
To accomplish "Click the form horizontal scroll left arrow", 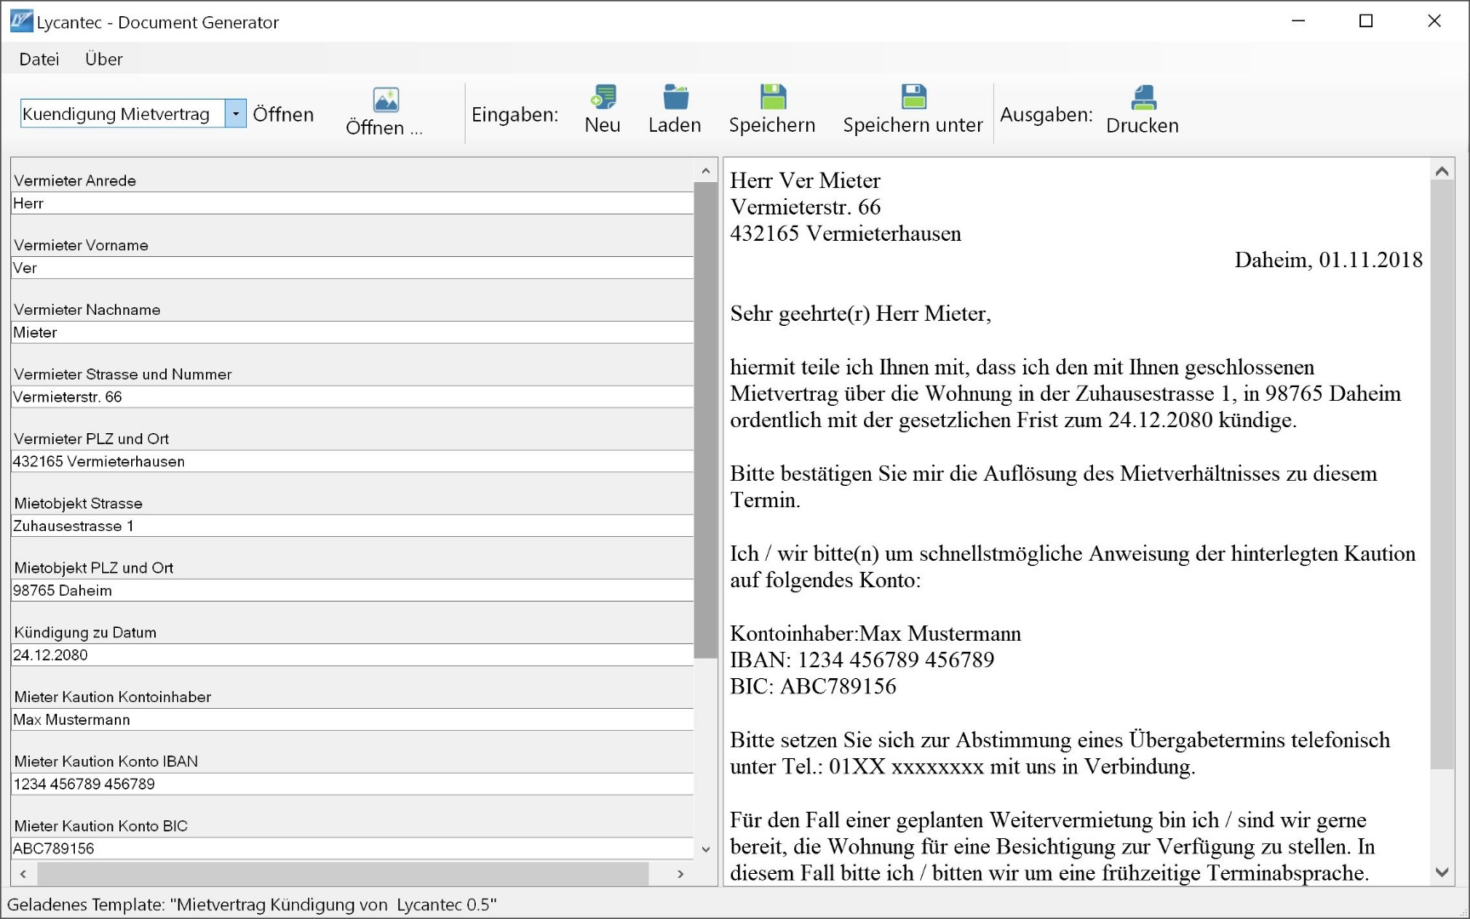I will [23, 874].
